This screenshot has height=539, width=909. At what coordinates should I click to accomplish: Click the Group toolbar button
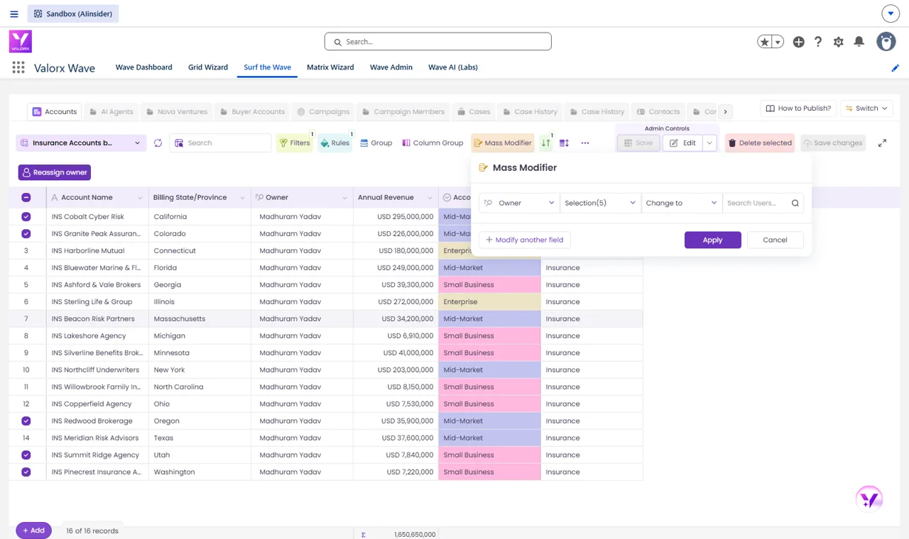coord(376,143)
